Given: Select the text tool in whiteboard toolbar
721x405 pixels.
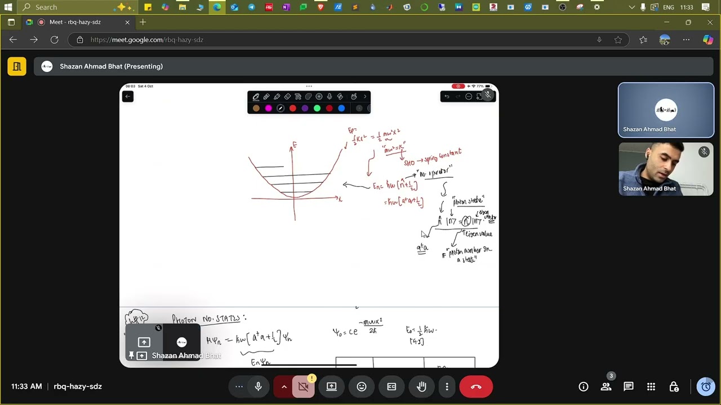Looking at the screenshot, I should 298,97.
